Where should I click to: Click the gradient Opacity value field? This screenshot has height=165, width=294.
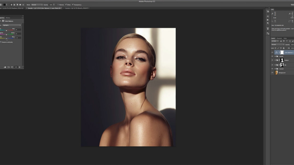51,5
